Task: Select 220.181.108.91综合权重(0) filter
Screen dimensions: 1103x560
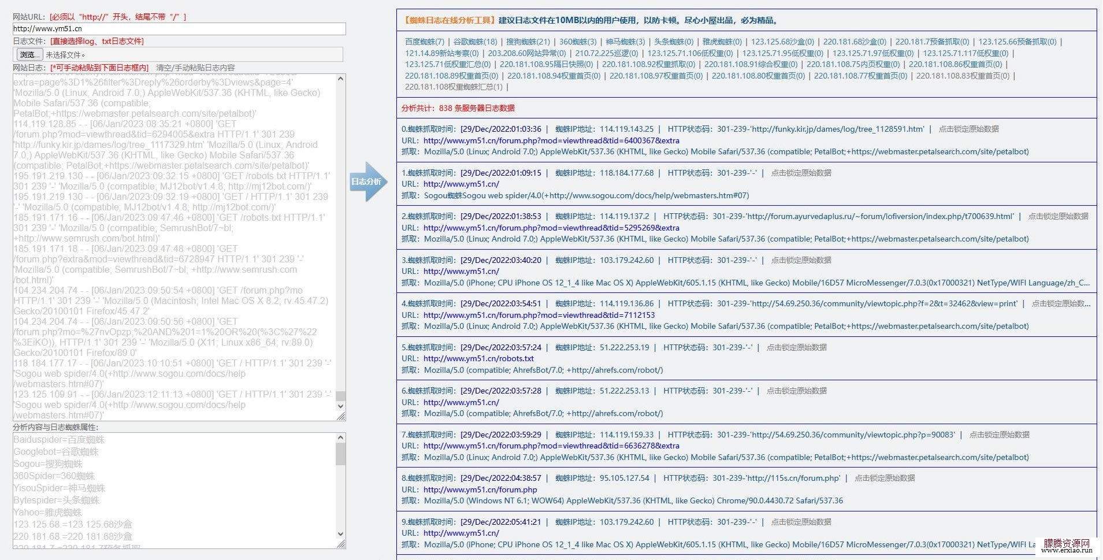Action: click(x=751, y=64)
